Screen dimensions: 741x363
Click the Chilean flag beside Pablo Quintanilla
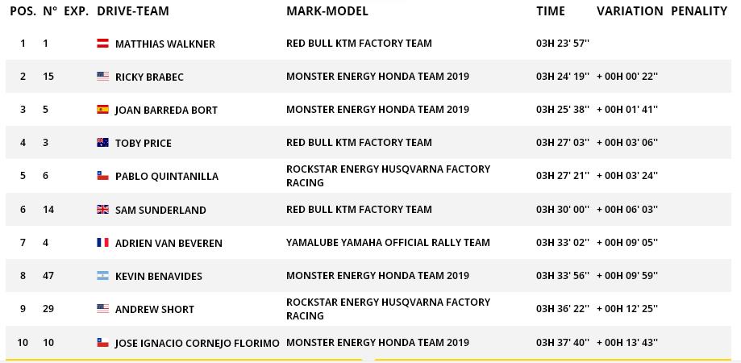[102, 176]
